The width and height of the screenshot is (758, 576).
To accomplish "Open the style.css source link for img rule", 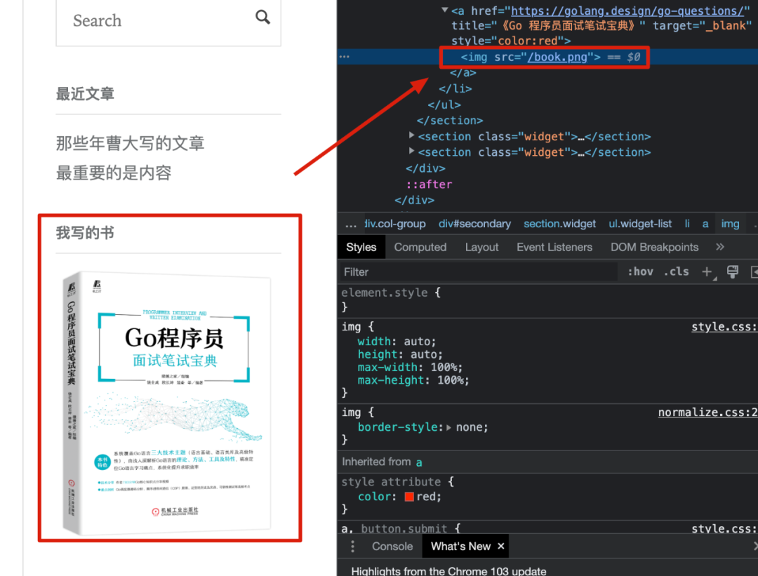I will (724, 327).
